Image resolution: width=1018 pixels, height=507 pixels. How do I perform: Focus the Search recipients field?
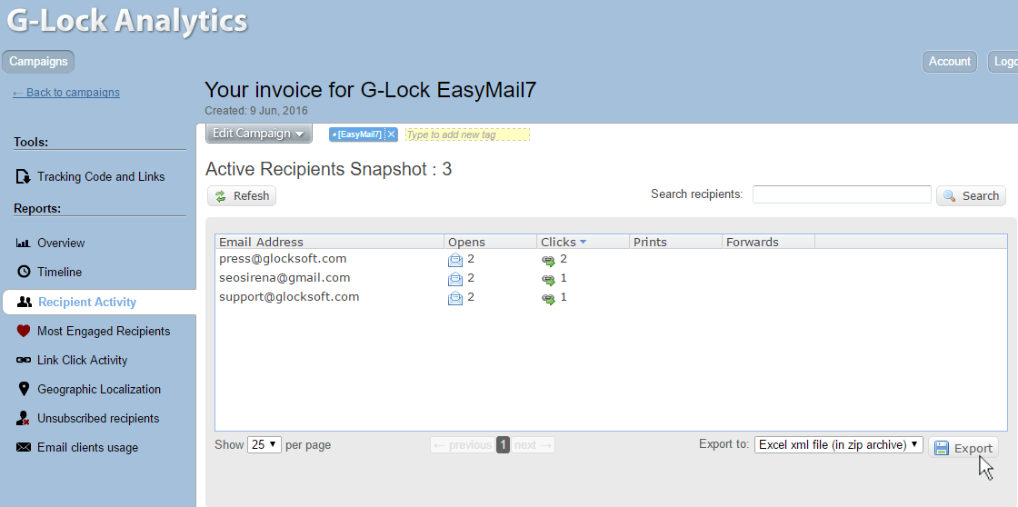pyautogui.click(x=842, y=194)
